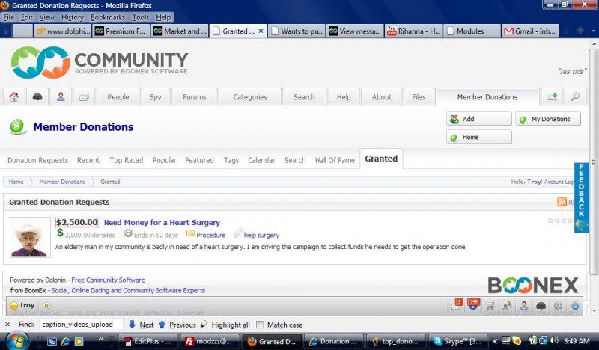Open the Top Rated submenu tab
Image resolution: width=599 pixels, height=350 pixels.
(127, 160)
